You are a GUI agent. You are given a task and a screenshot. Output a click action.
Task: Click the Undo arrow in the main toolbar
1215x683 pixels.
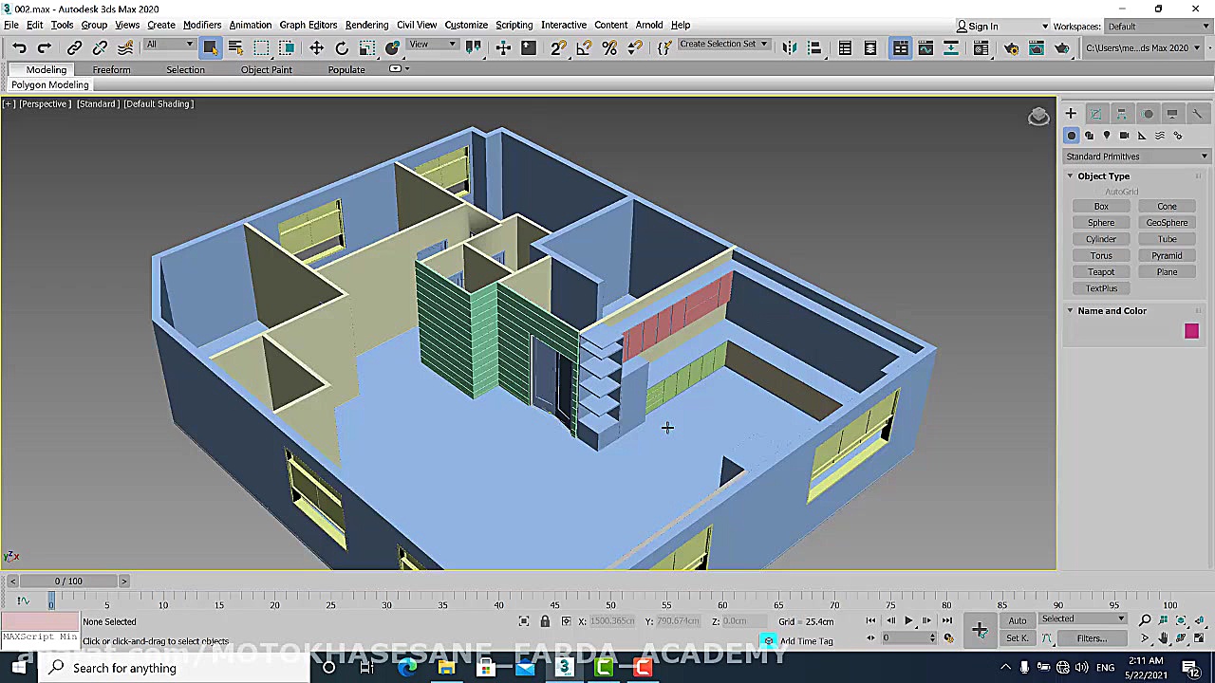point(19,48)
